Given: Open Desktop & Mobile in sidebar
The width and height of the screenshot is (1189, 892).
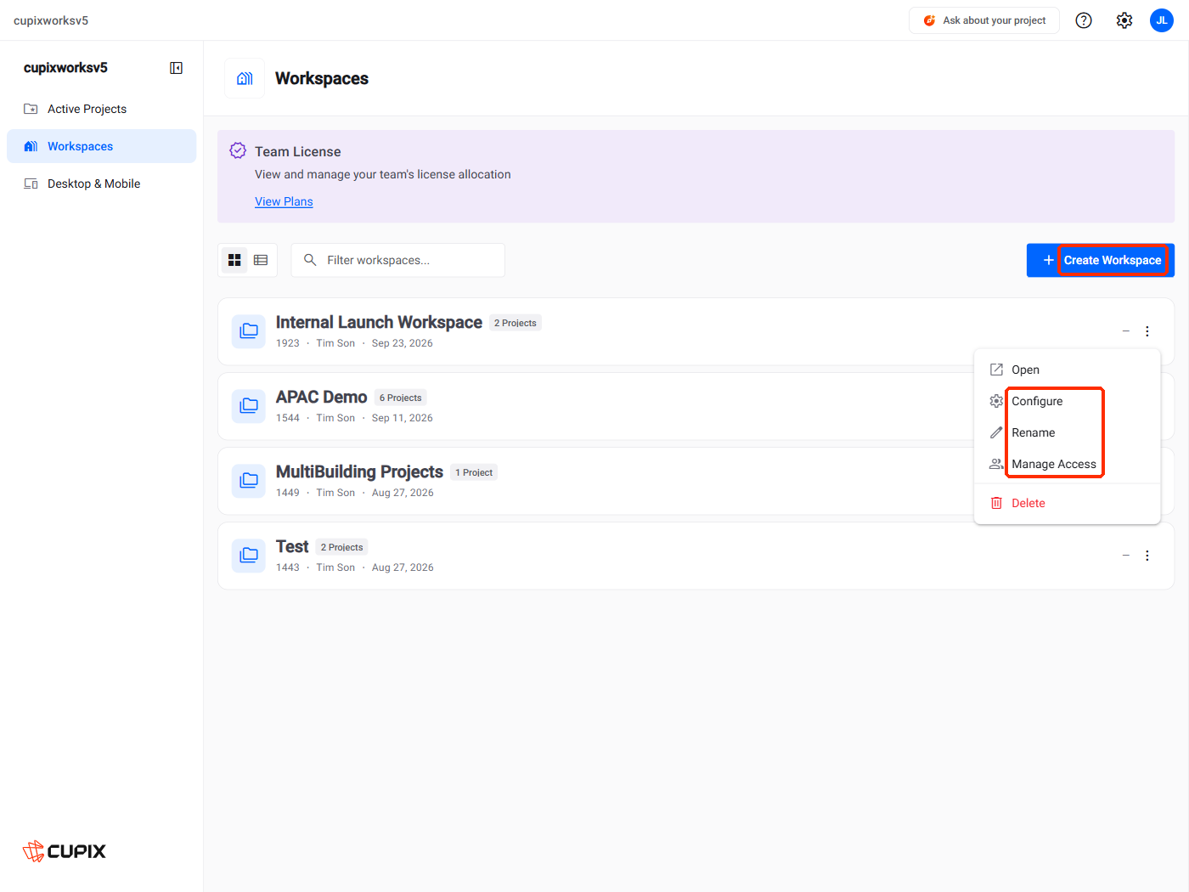Looking at the screenshot, I should point(102,183).
